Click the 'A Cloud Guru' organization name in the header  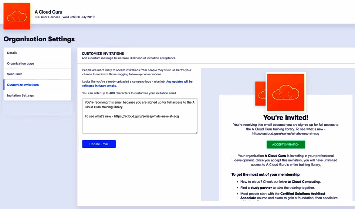pyautogui.click(x=48, y=12)
